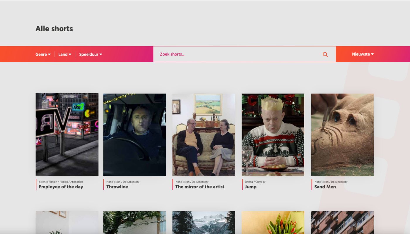
Task: Click the Zoek shorts search field
Action: pos(237,54)
